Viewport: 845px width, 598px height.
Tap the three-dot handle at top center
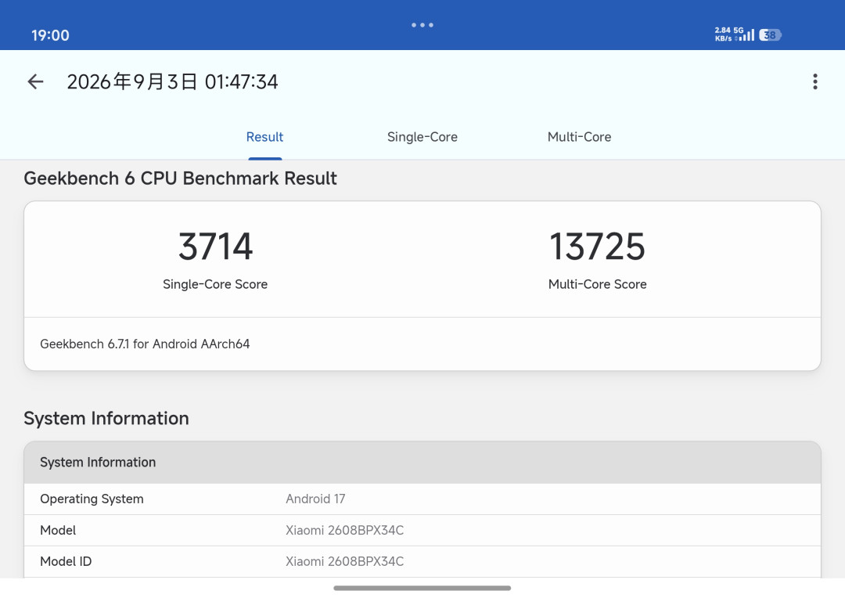click(422, 25)
